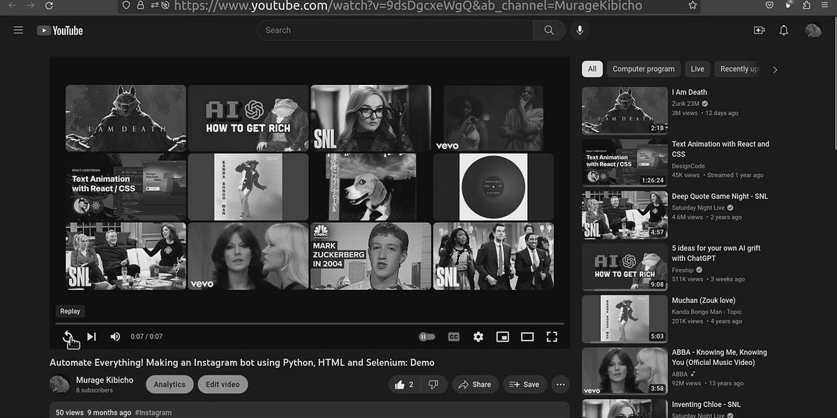Select the Computer program filter chip

pyautogui.click(x=643, y=69)
